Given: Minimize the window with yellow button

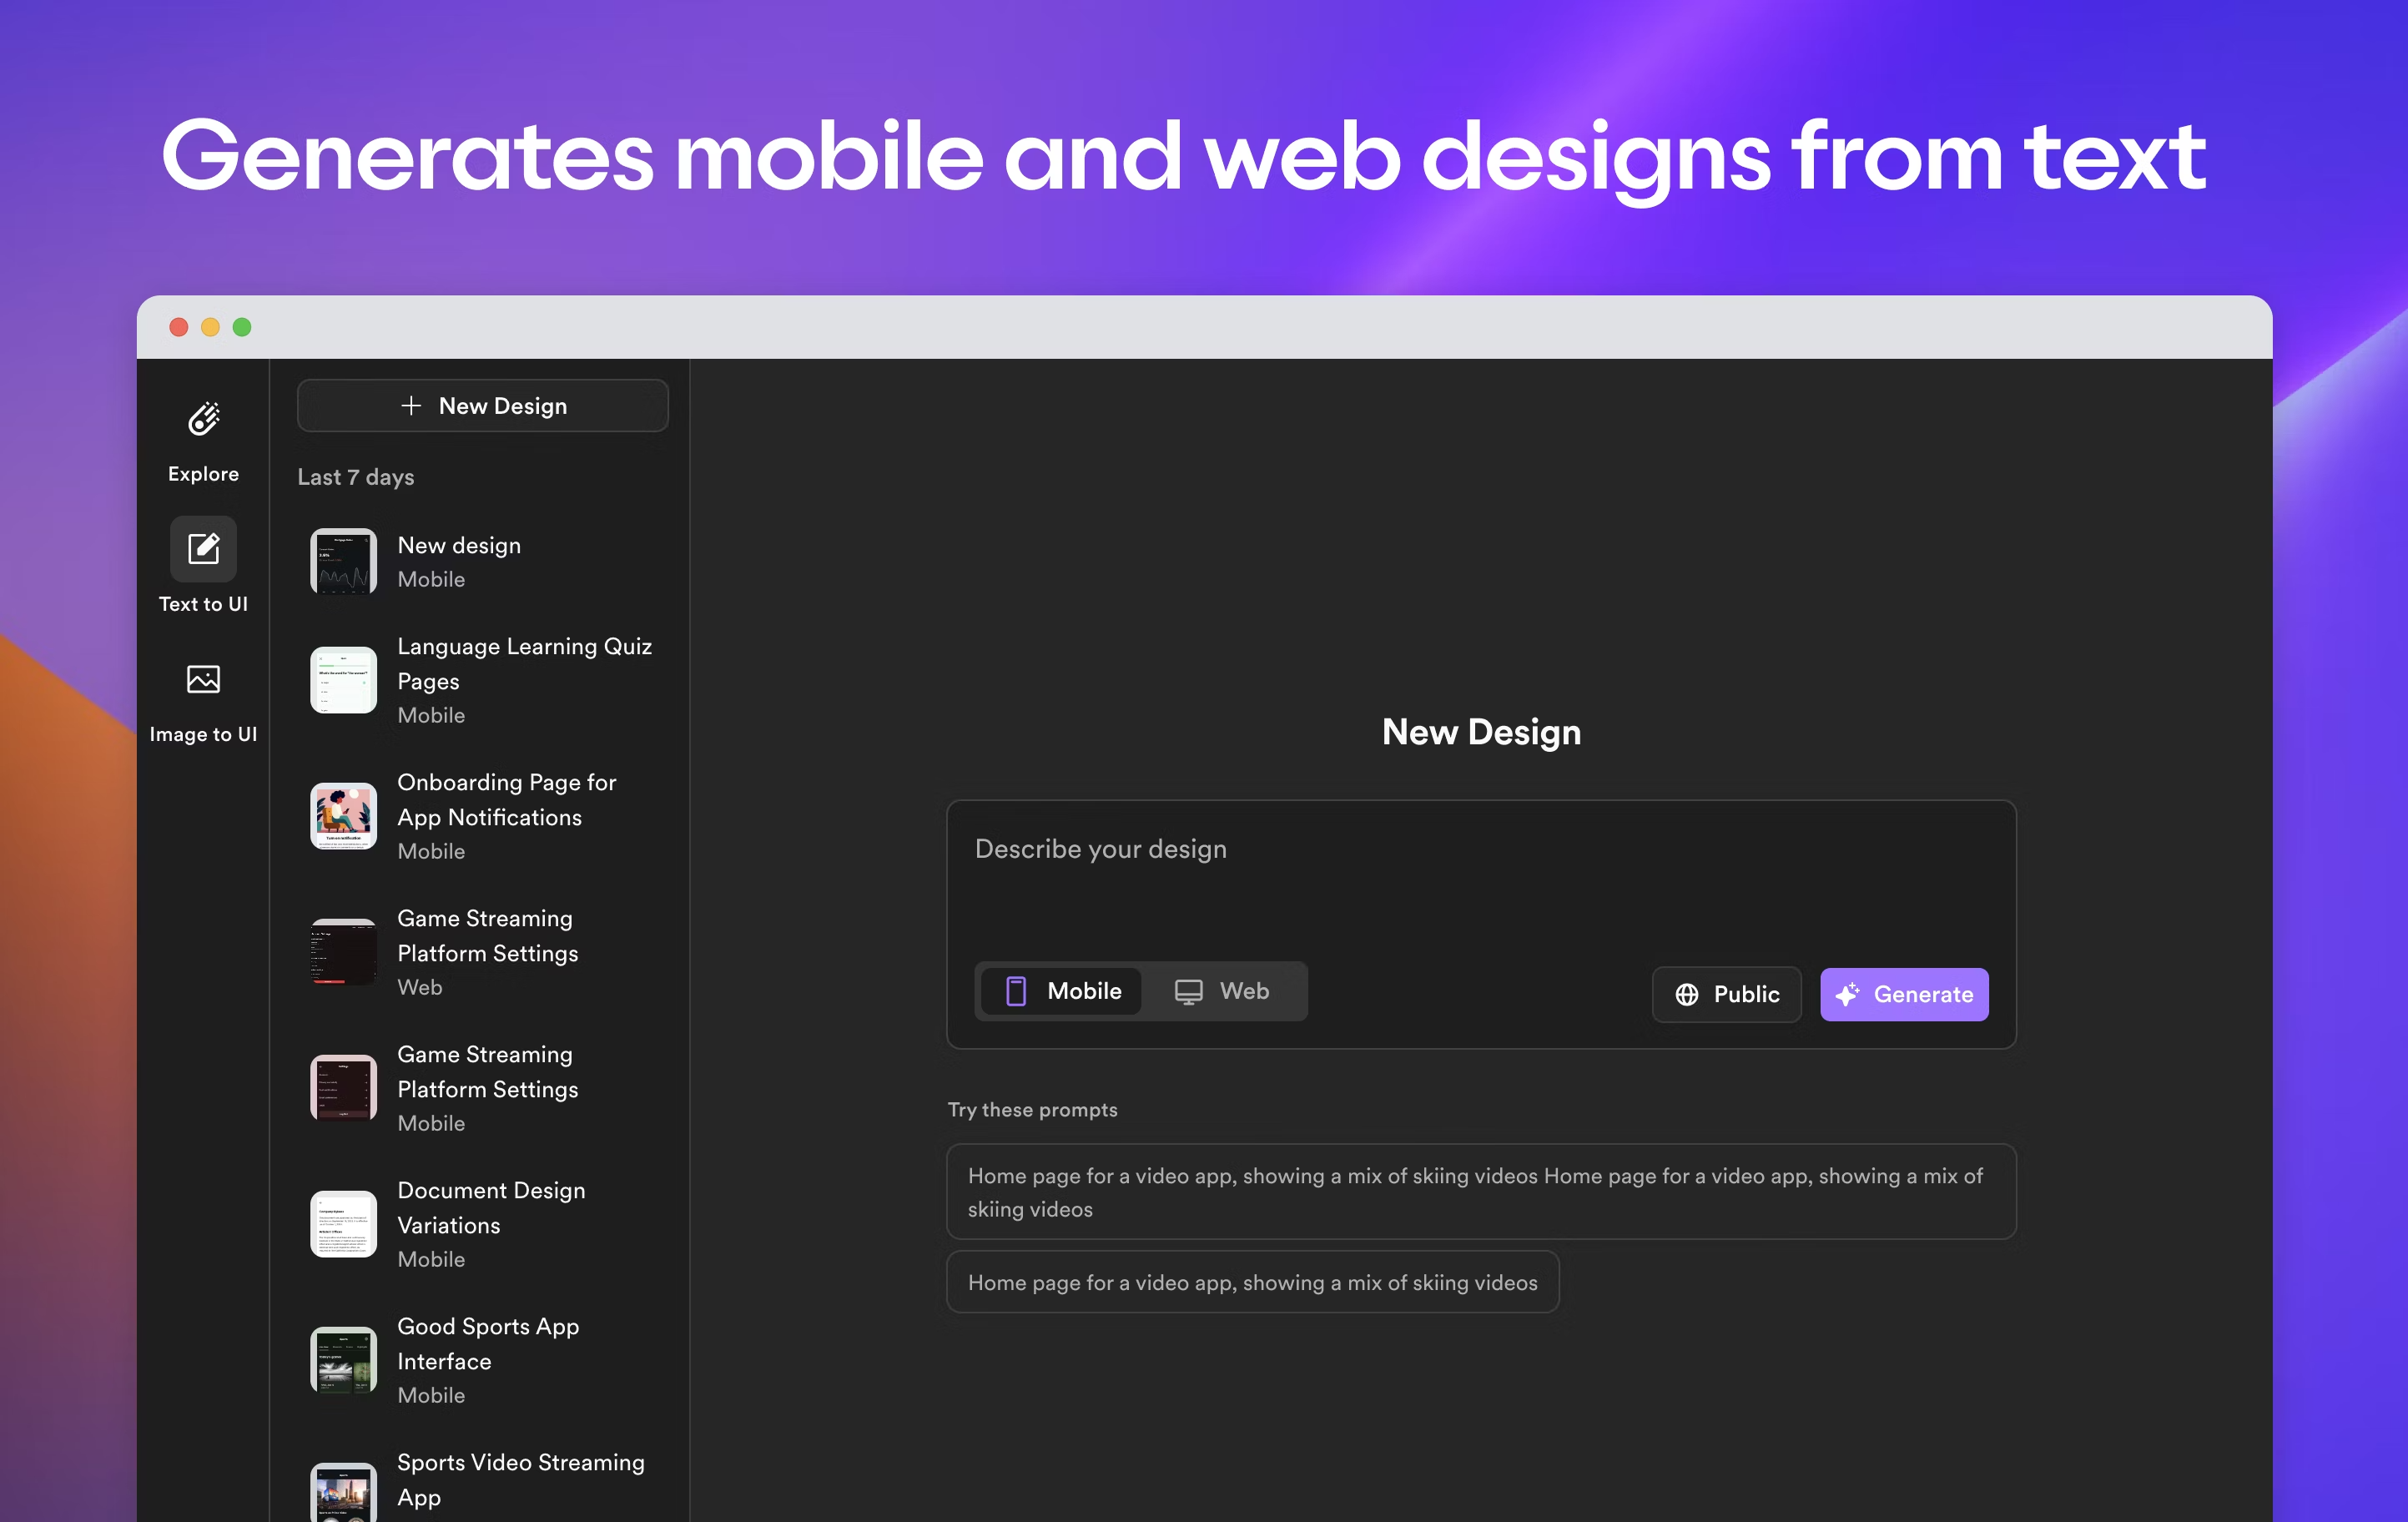Looking at the screenshot, I should (x=210, y=327).
